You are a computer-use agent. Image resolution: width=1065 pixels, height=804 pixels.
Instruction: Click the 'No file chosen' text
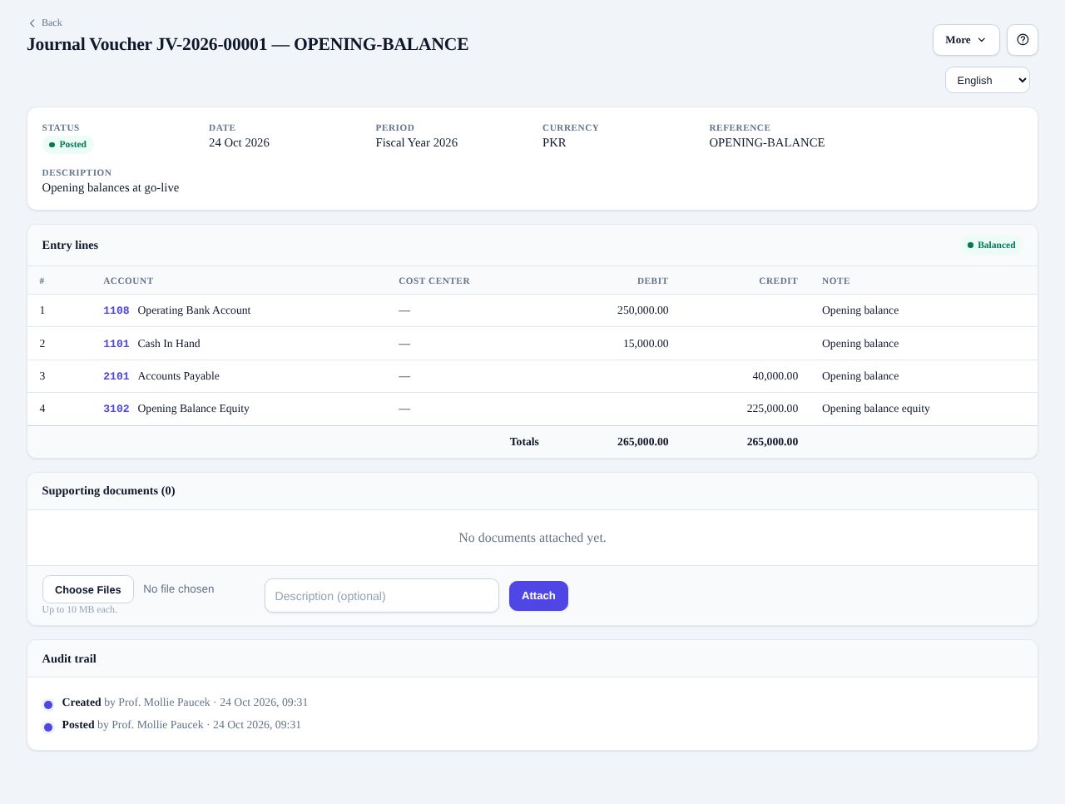click(179, 589)
